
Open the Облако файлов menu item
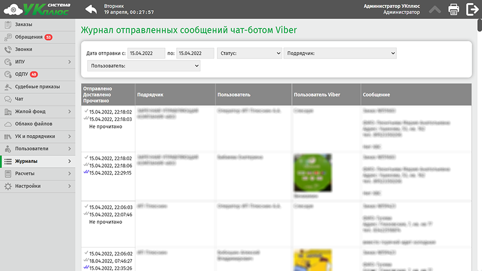(37, 124)
